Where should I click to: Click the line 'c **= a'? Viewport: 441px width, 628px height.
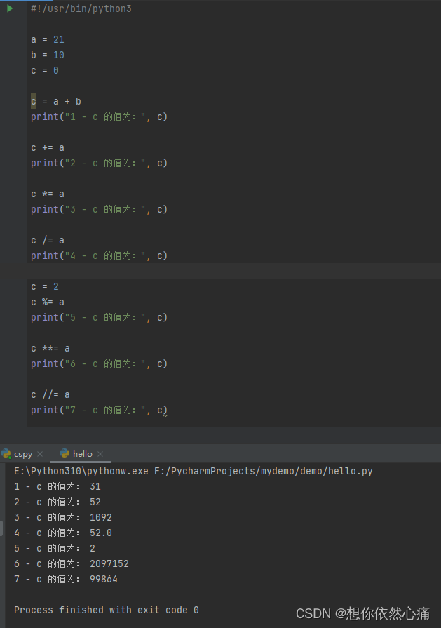click(50, 349)
